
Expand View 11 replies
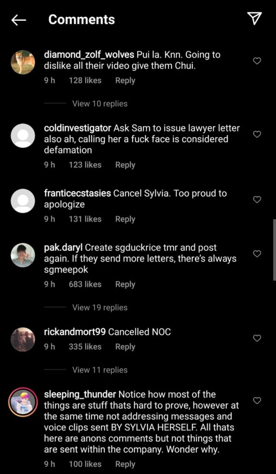[100, 370]
